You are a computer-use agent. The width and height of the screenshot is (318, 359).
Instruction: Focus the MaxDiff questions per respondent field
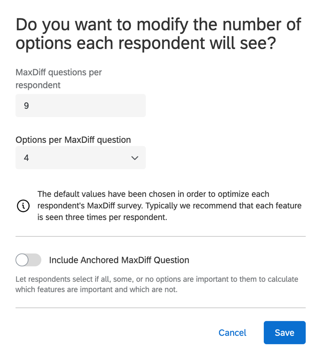pyautogui.click(x=80, y=106)
